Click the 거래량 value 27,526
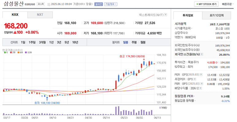The height and width of the screenshot is (122, 237). (150, 23)
